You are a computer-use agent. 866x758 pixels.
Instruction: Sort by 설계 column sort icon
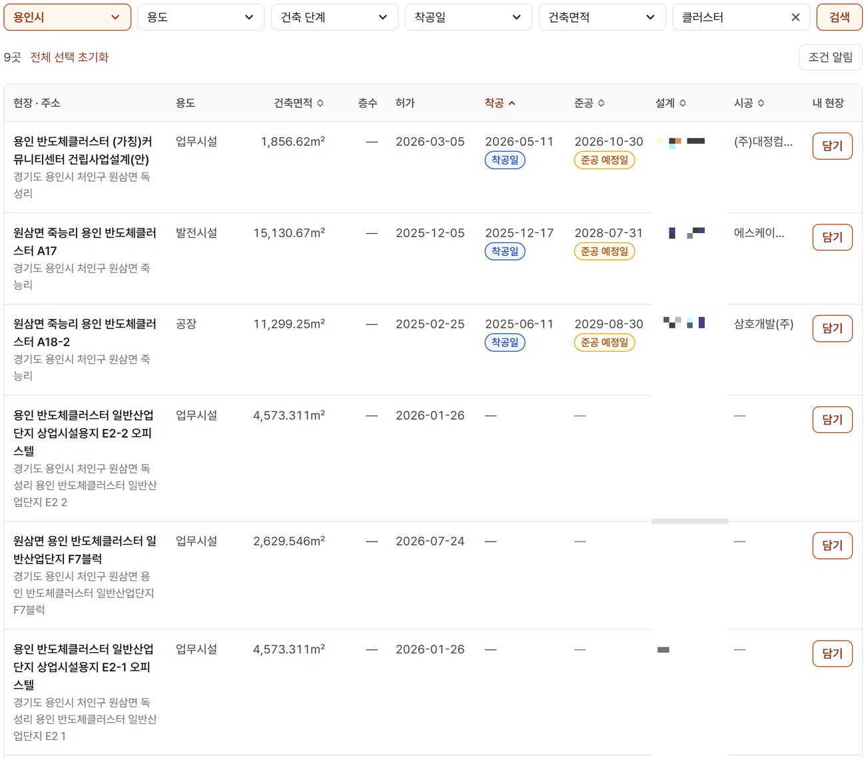pyautogui.click(x=683, y=103)
